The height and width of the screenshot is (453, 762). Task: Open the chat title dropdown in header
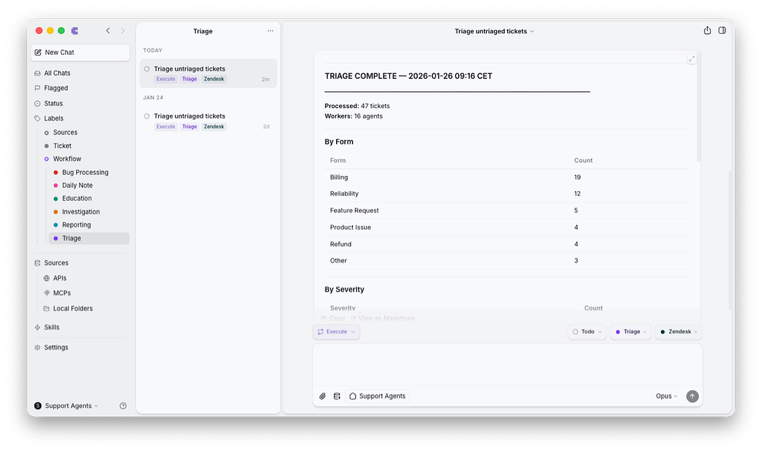coord(494,31)
